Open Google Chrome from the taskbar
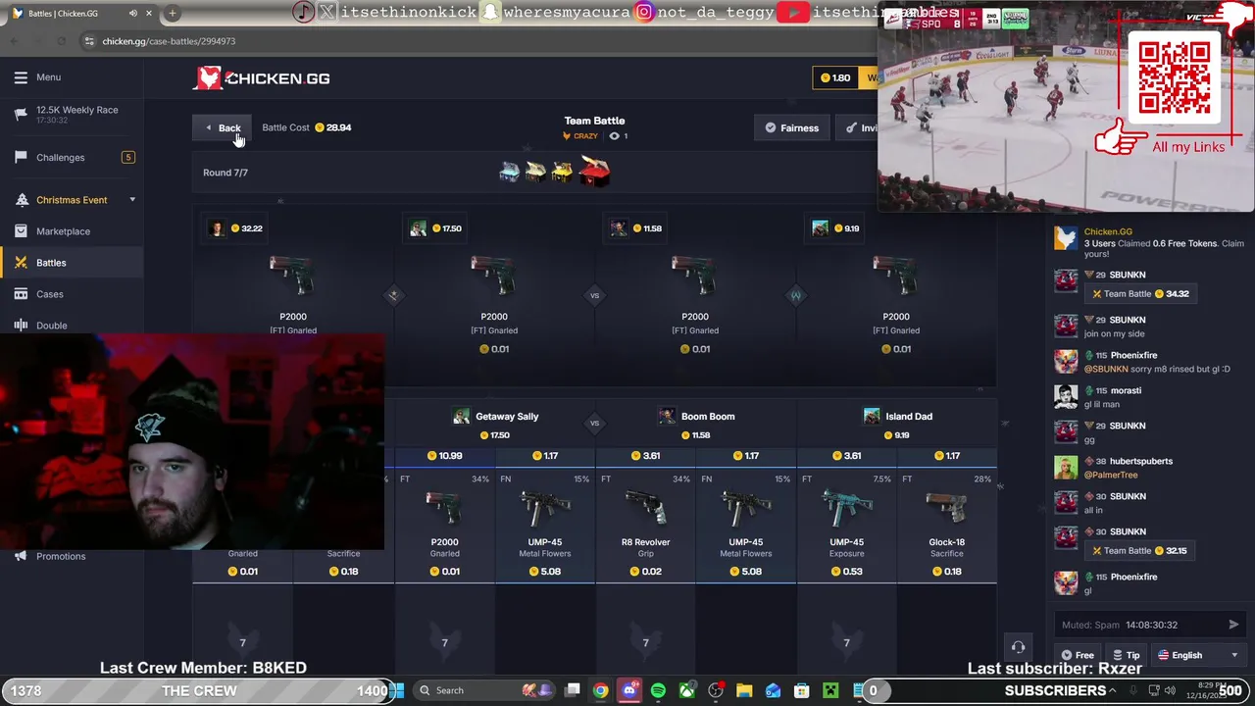Screen dimensions: 1255x706 601,690
